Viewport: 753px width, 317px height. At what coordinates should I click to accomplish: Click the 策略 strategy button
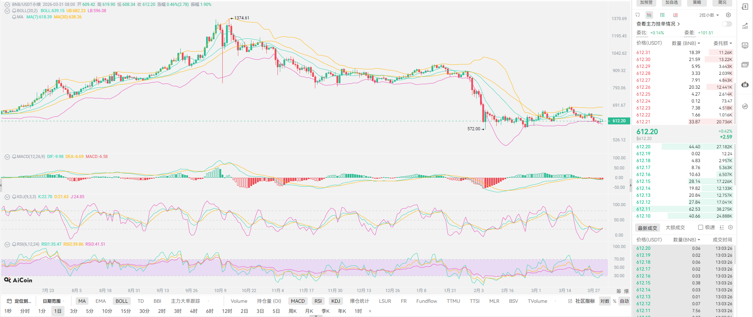697,2
